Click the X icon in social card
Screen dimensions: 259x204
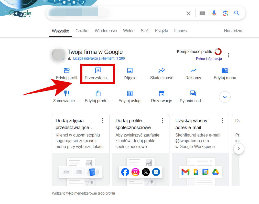pyautogui.click(x=146, y=172)
